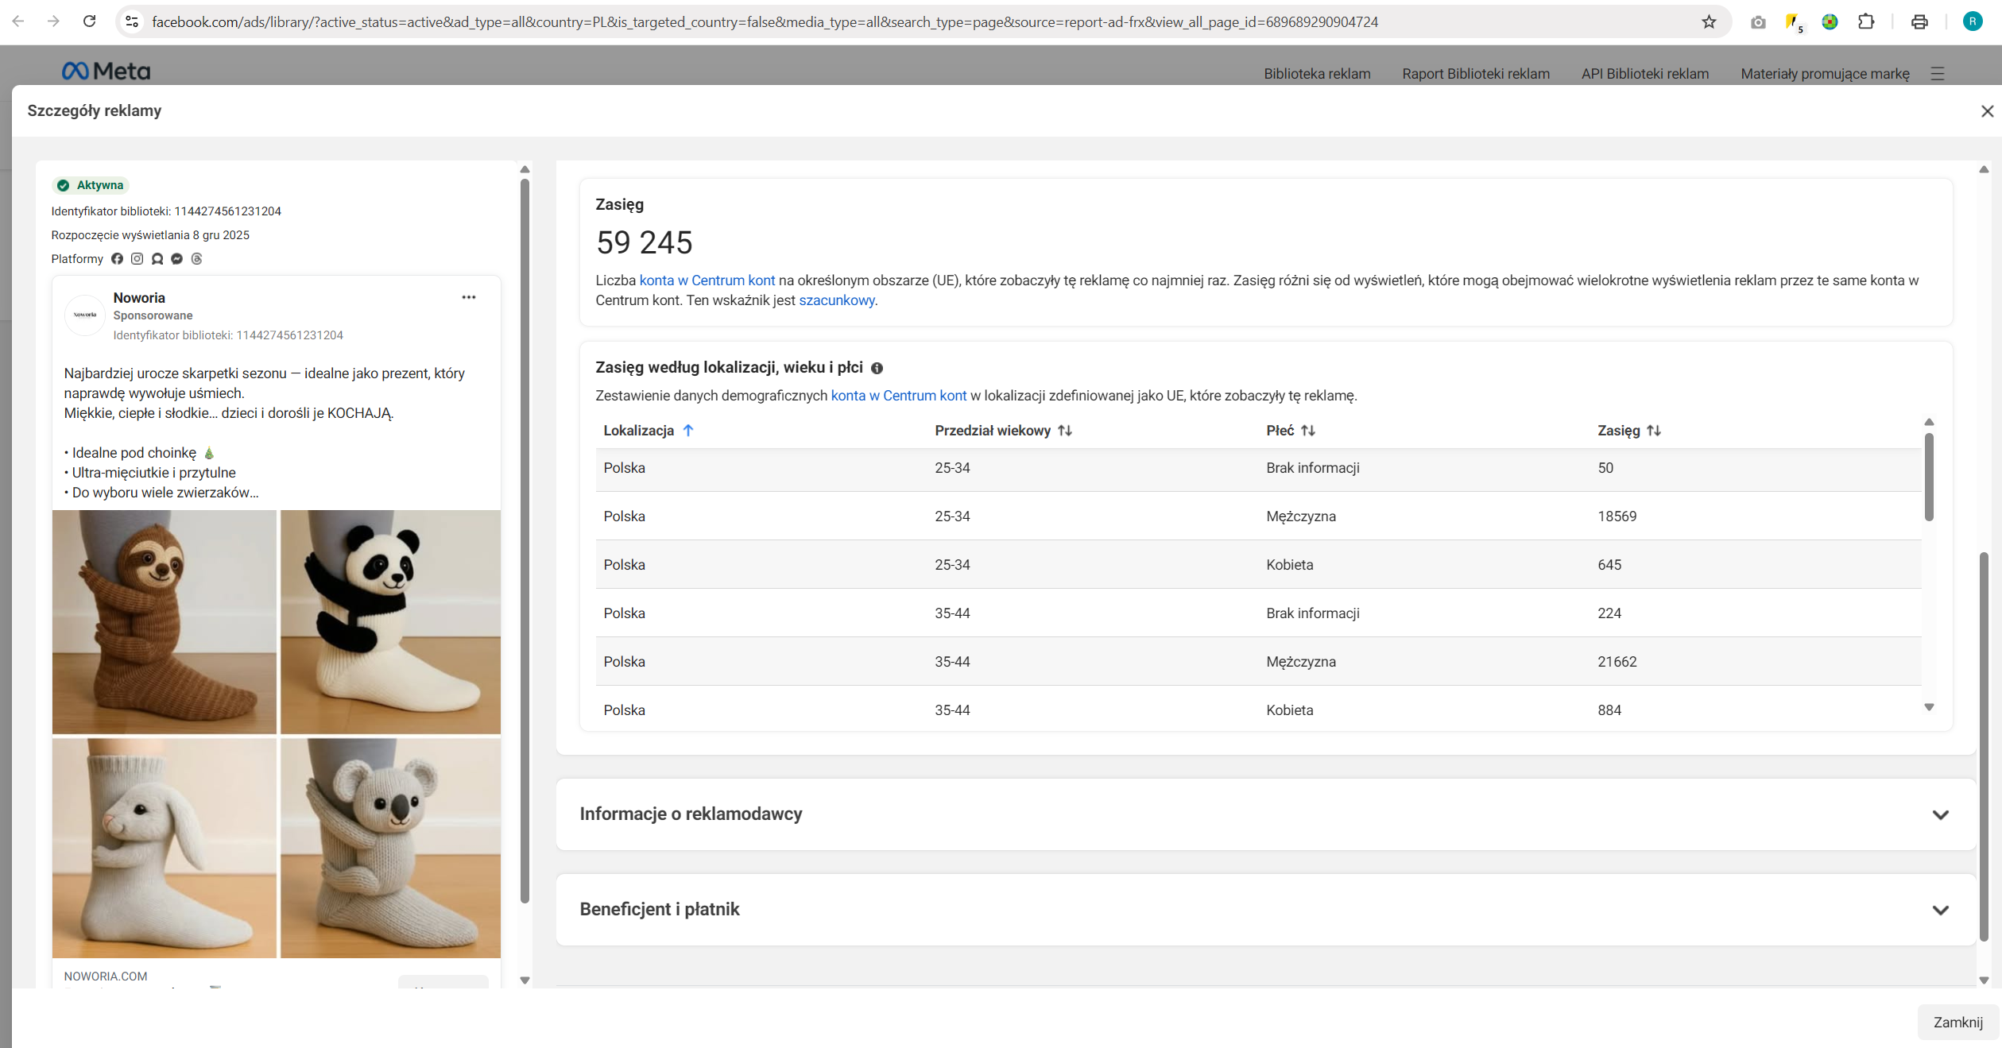Open three-dot menu on Noworia ad
Screen dimensions: 2002x1048
[468, 298]
